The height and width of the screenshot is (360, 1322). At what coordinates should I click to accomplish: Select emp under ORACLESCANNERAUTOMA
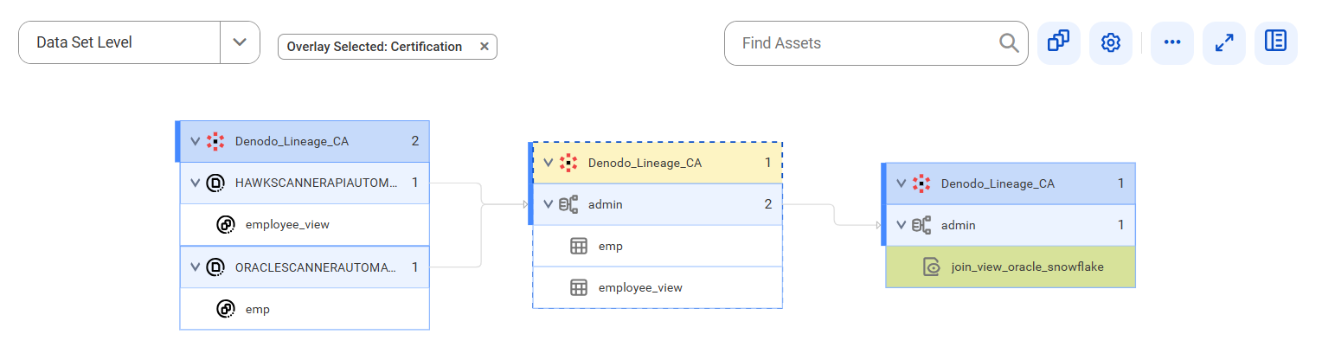(305, 309)
